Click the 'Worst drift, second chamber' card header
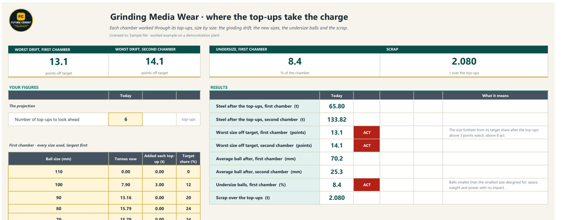Viewport: 564px width, 220px height. [x=154, y=50]
